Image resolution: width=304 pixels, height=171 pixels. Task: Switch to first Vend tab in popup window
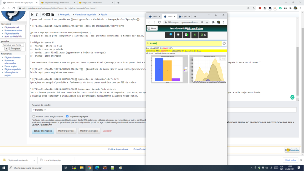(x=154, y=17)
